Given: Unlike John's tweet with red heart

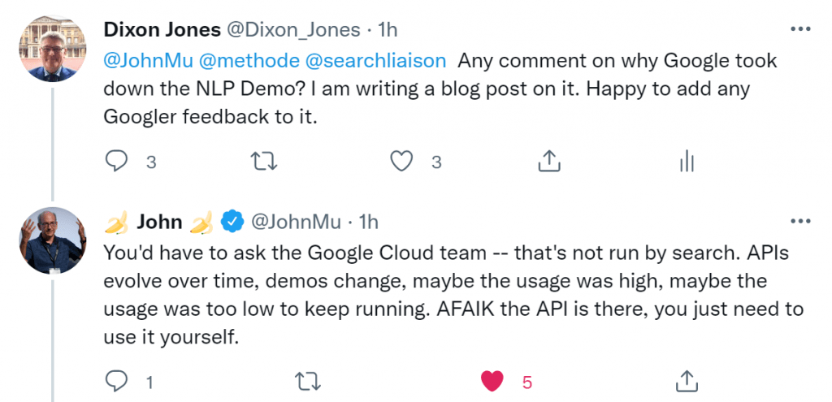Looking at the screenshot, I should coord(492,381).
